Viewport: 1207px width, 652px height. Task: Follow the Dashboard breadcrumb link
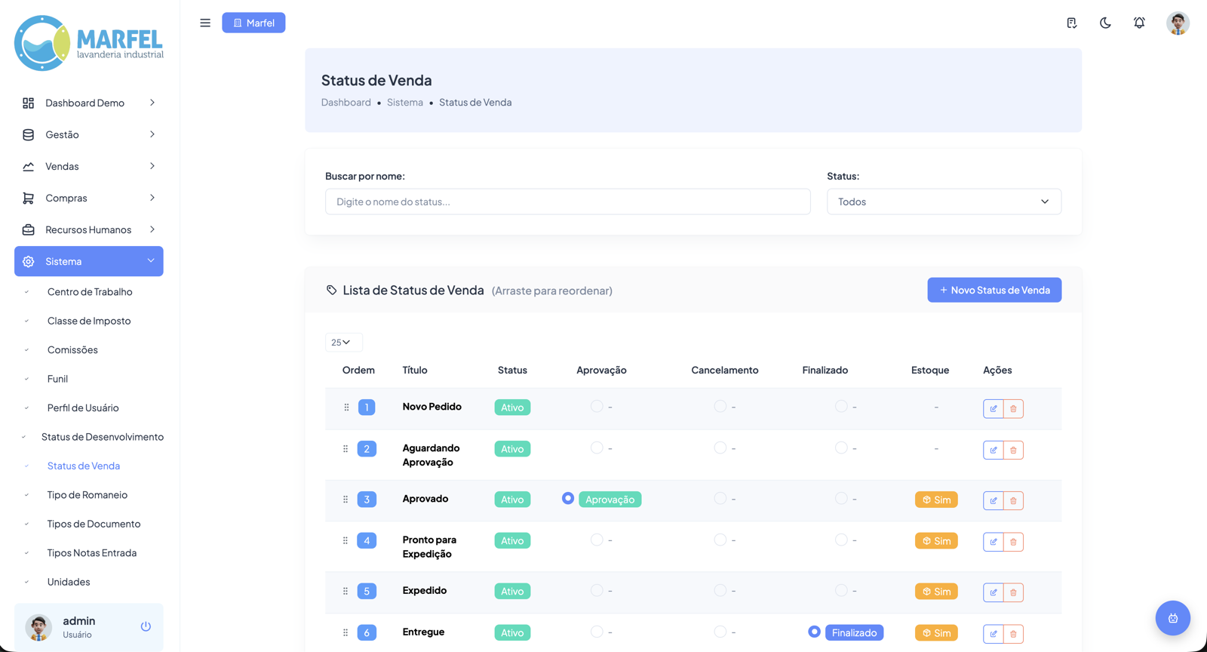tap(346, 102)
